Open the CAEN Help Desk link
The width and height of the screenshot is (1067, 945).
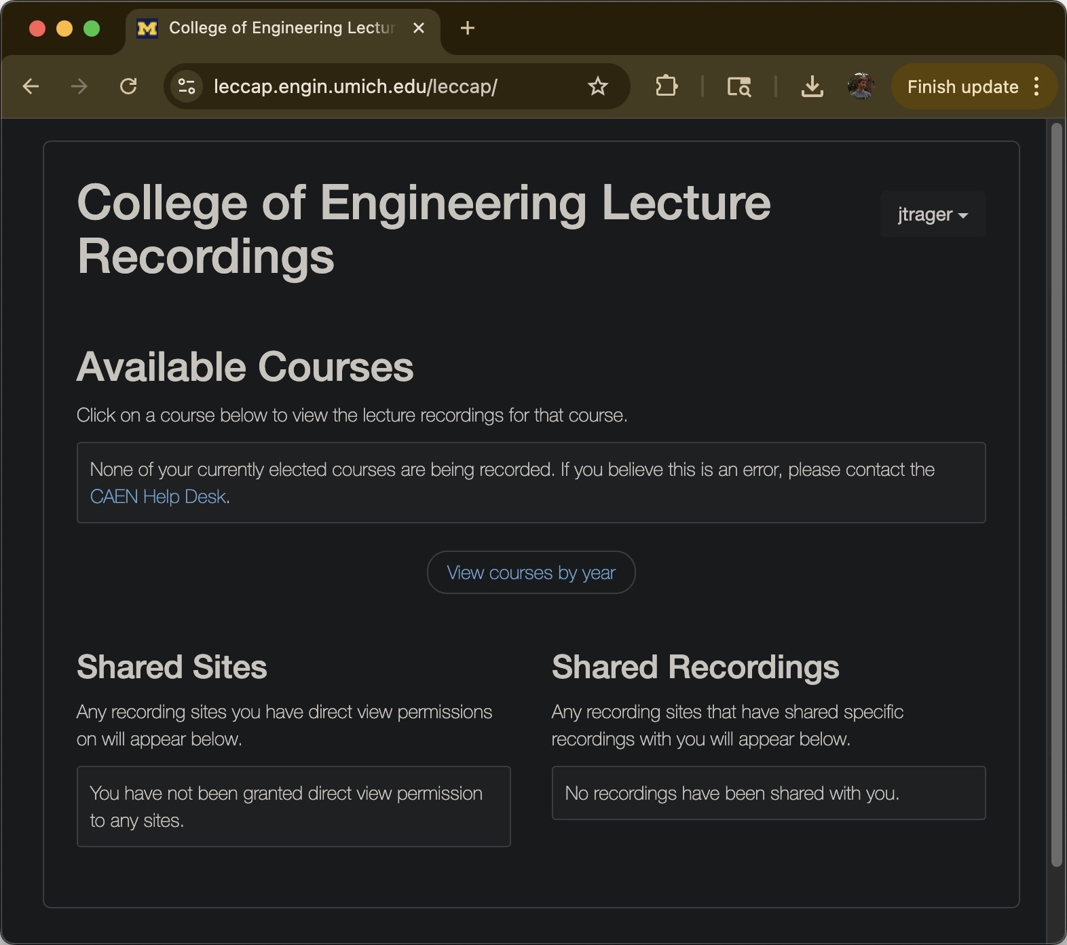point(157,497)
